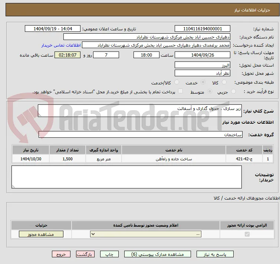
Task: Click the ایجاد کننده درخواست field
Action: tap(156, 45)
